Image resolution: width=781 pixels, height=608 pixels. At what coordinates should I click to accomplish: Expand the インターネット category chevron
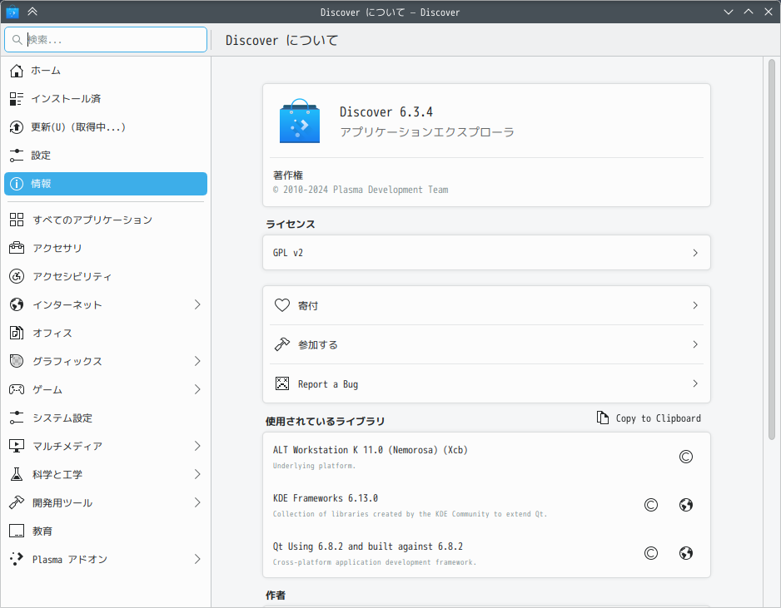pos(197,304)
